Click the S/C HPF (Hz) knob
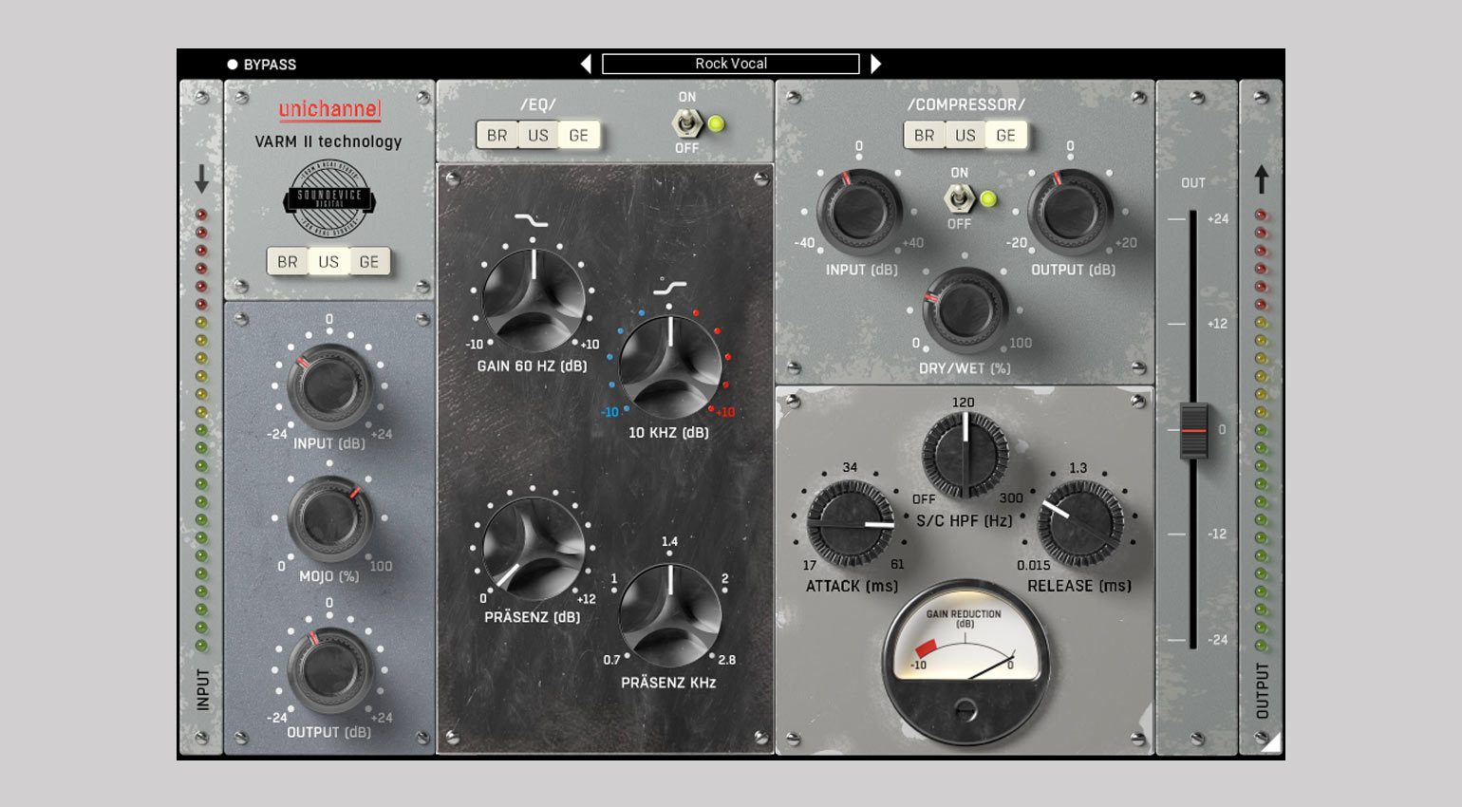Viewport: 1462px width, 807px height. point(965,456)
